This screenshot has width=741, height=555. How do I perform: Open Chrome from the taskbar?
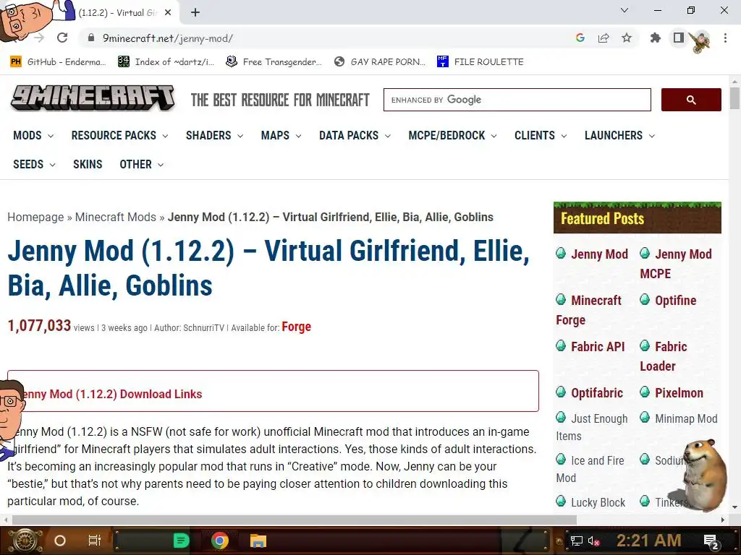pos(219,541)
